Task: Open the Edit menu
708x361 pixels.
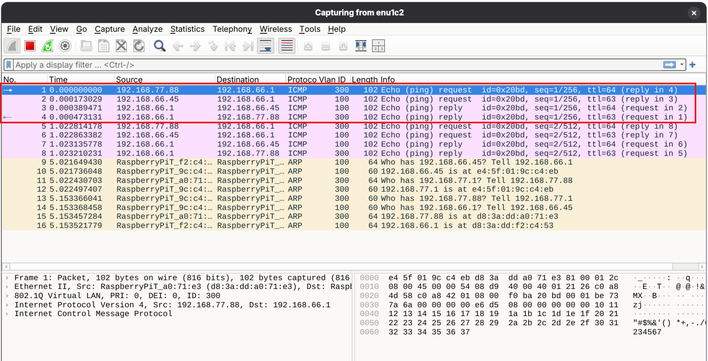Action: coord(35,29)
